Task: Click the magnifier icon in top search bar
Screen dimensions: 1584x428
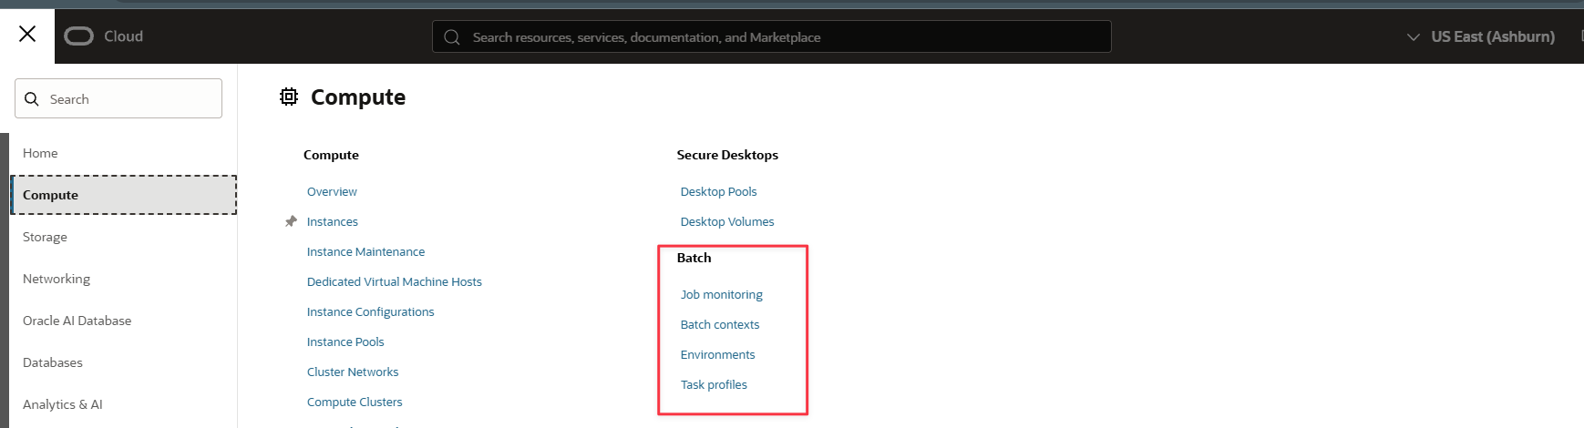Action: (452, 37)
